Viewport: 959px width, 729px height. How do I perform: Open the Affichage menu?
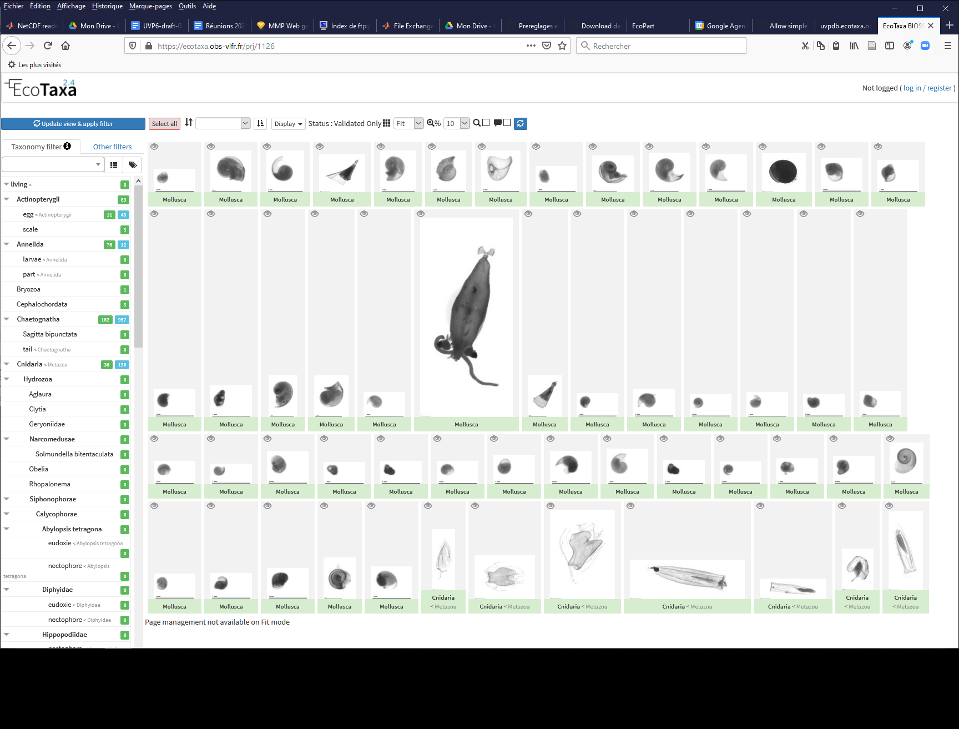click(71, 6)
